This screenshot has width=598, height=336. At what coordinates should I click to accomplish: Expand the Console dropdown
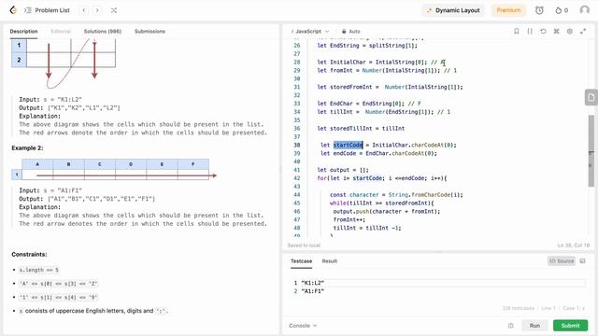tap(303, 326)
